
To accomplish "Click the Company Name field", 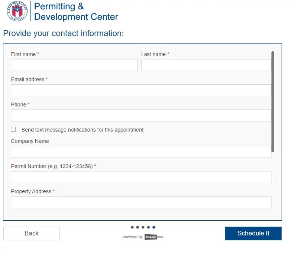I will click(141, 152).
